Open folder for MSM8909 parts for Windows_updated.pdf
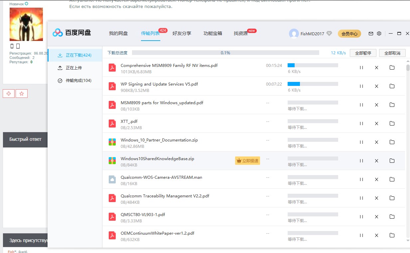The width and height of the screenshot is (410, 253). pos(392,105)
